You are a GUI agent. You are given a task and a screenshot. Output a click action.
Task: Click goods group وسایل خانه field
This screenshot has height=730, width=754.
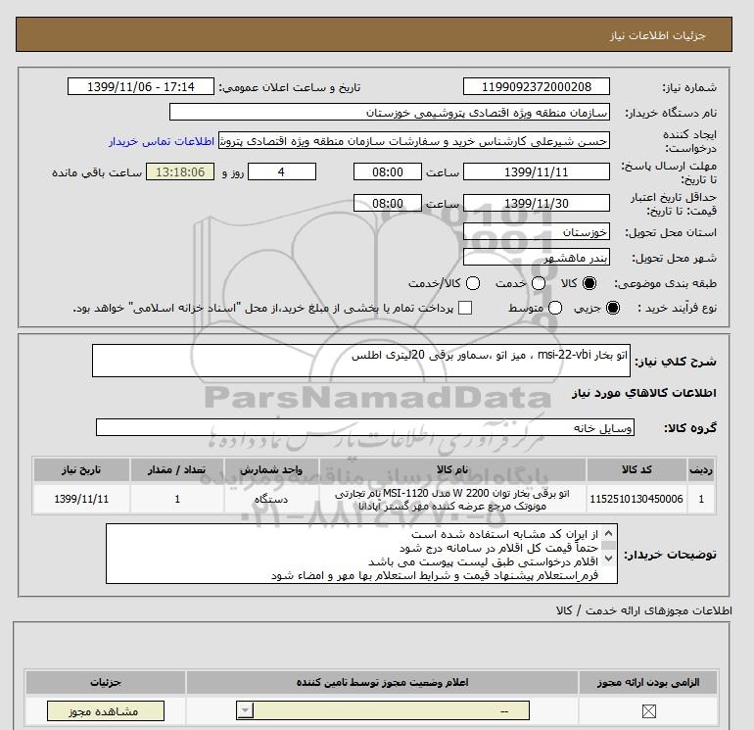[x=365, y=427]
